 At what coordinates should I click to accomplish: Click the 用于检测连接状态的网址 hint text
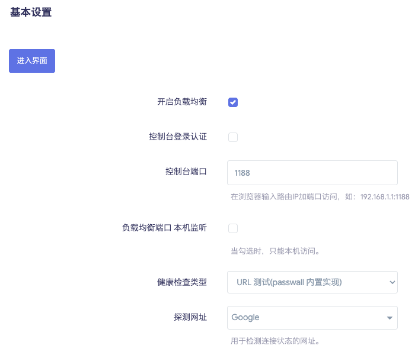275,341
